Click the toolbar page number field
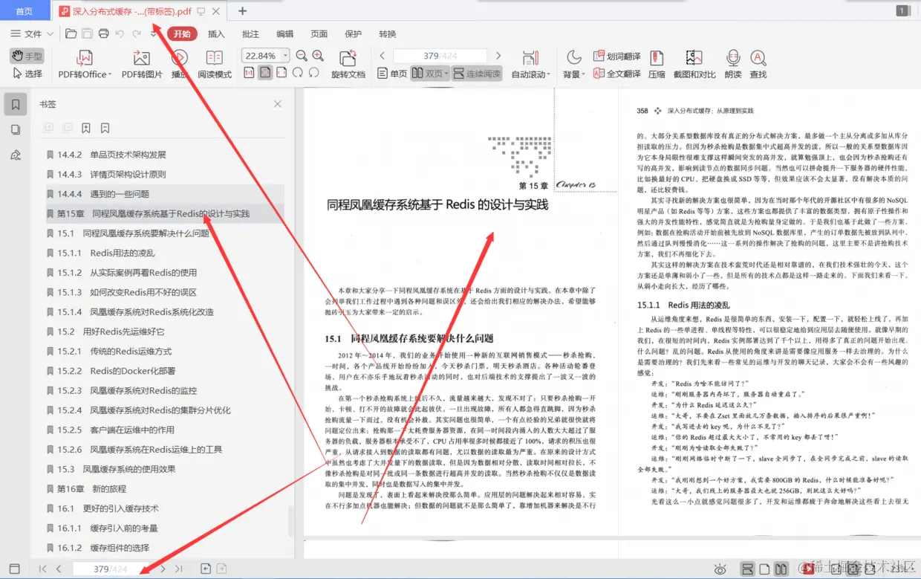The height and width of the screenshot is (579, 921). [x=440, y=56]
